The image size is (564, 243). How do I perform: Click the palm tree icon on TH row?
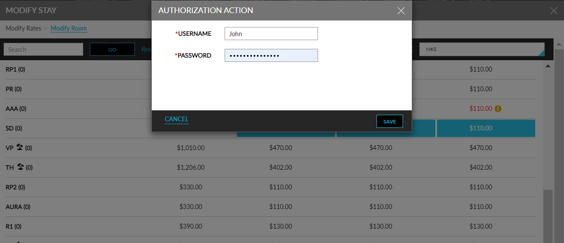click(x=20, y=167)
